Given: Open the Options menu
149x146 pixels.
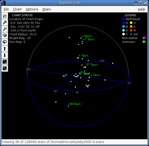Looking at the screenshot, I should coord(32,9).
